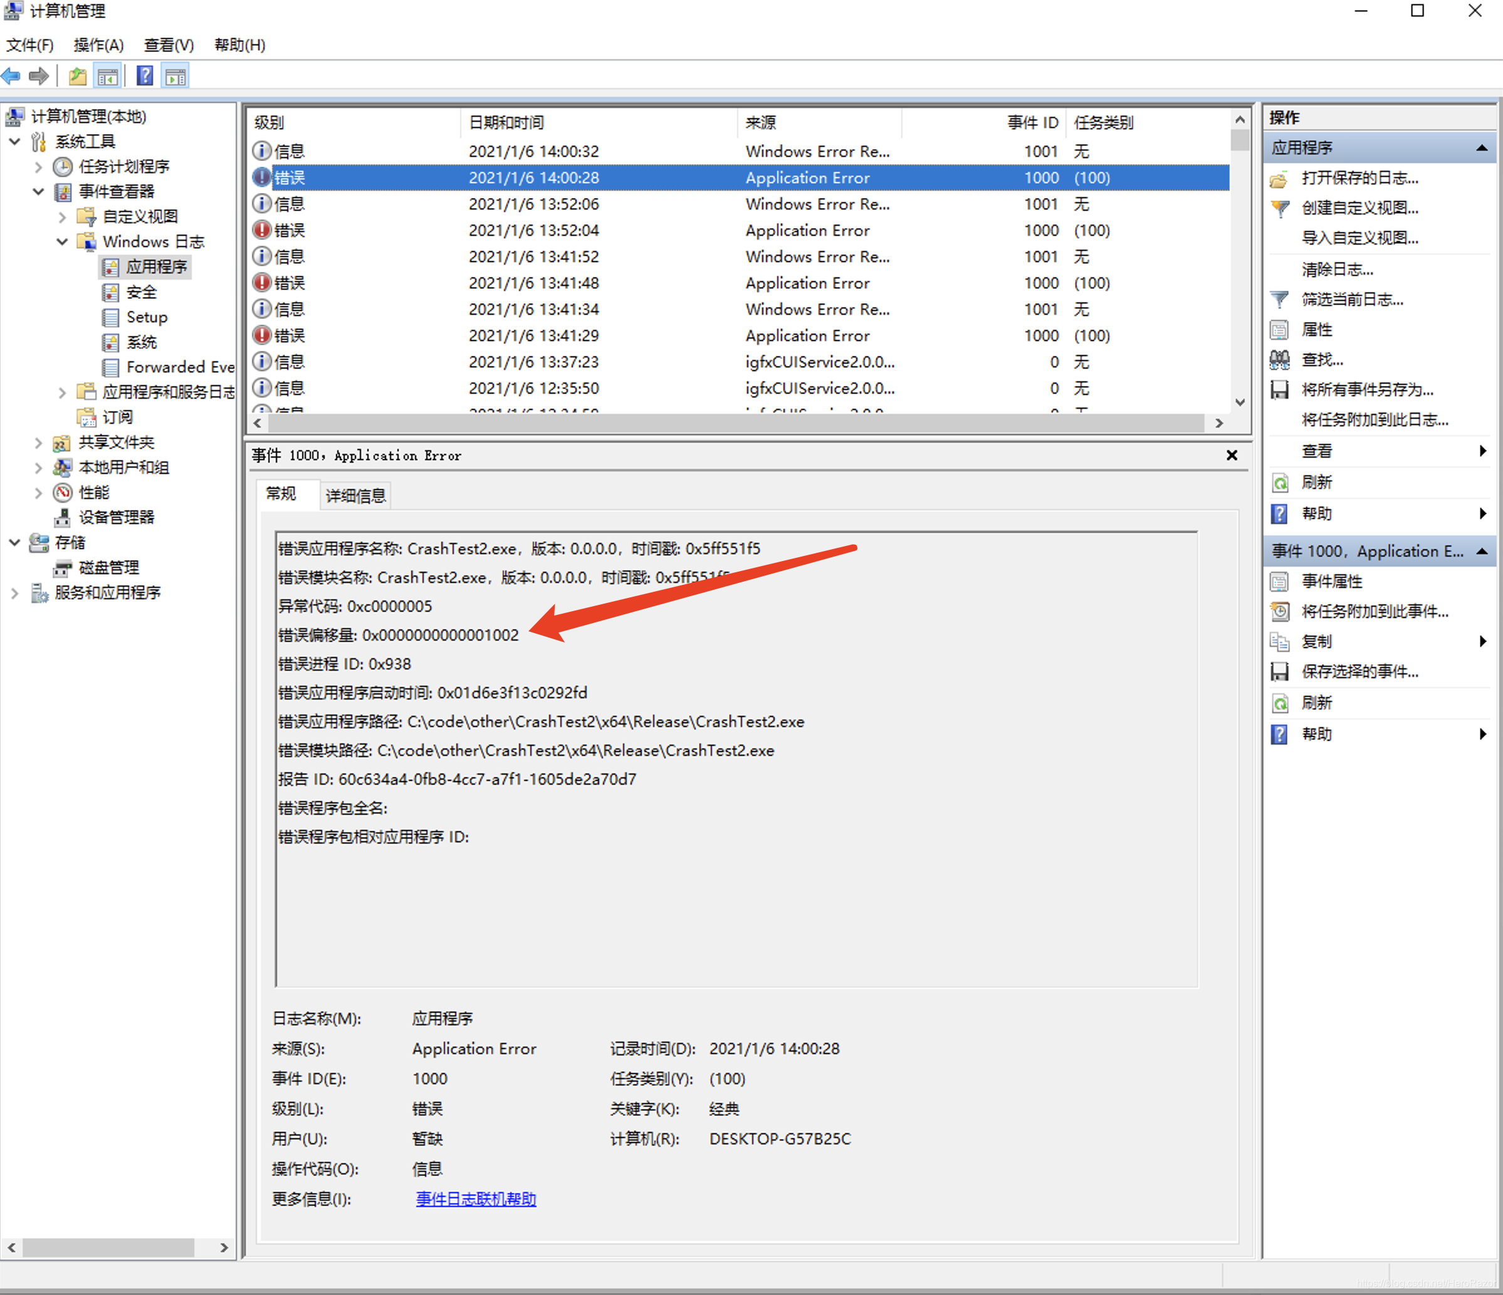Viewport: 1503px width, 1295px height.
Task: Switch to the 详细信息 tab
Action: coord(355,496)
